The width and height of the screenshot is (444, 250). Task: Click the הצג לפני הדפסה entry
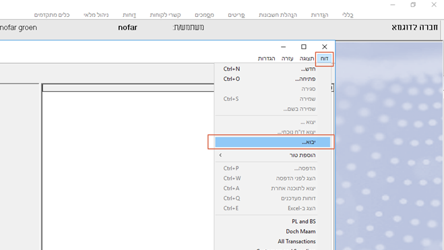[273, 179]
